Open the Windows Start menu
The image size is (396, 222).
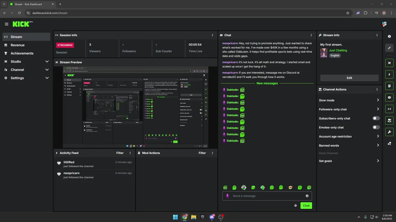click(175, 217)
